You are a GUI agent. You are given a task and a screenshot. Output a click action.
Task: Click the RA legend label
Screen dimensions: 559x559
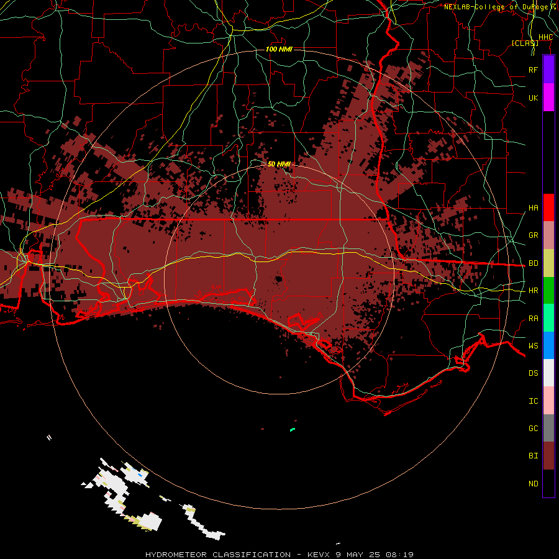(x=534, y=319)
